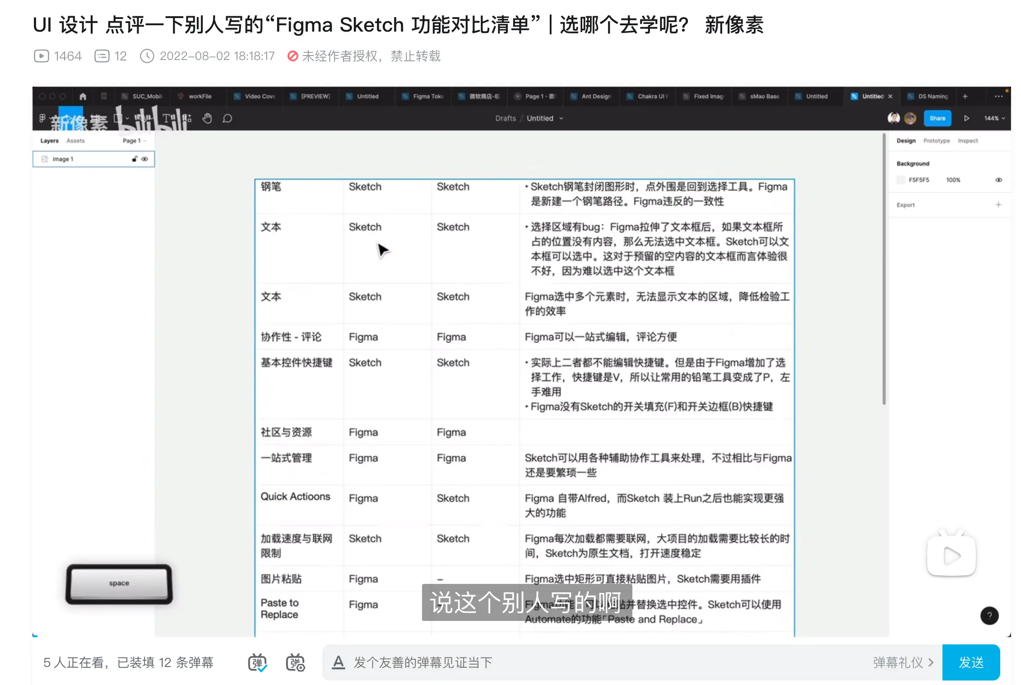Select the Hand tool in the toolbar

207,118
